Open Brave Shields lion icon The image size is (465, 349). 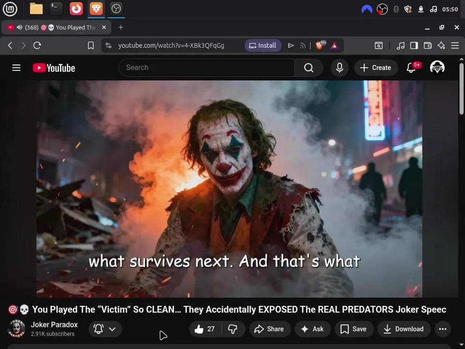[x=320, y=45]
